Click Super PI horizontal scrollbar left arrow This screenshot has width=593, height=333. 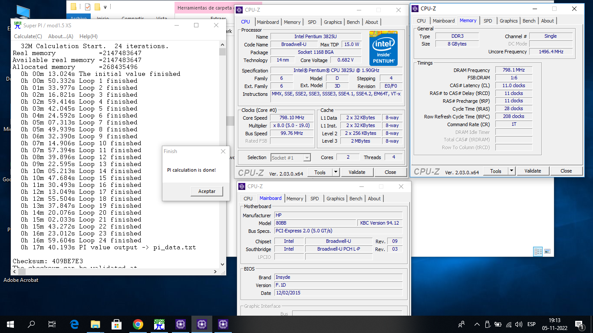pos(14,271)
